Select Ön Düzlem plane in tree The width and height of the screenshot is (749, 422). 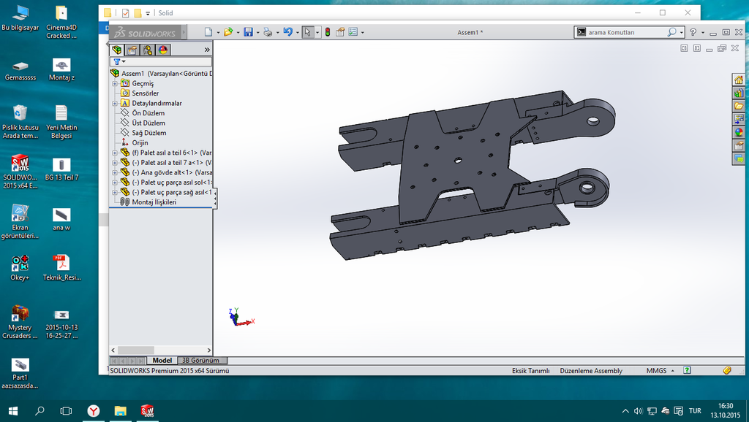pyautogui.click(x=148, y=113)
